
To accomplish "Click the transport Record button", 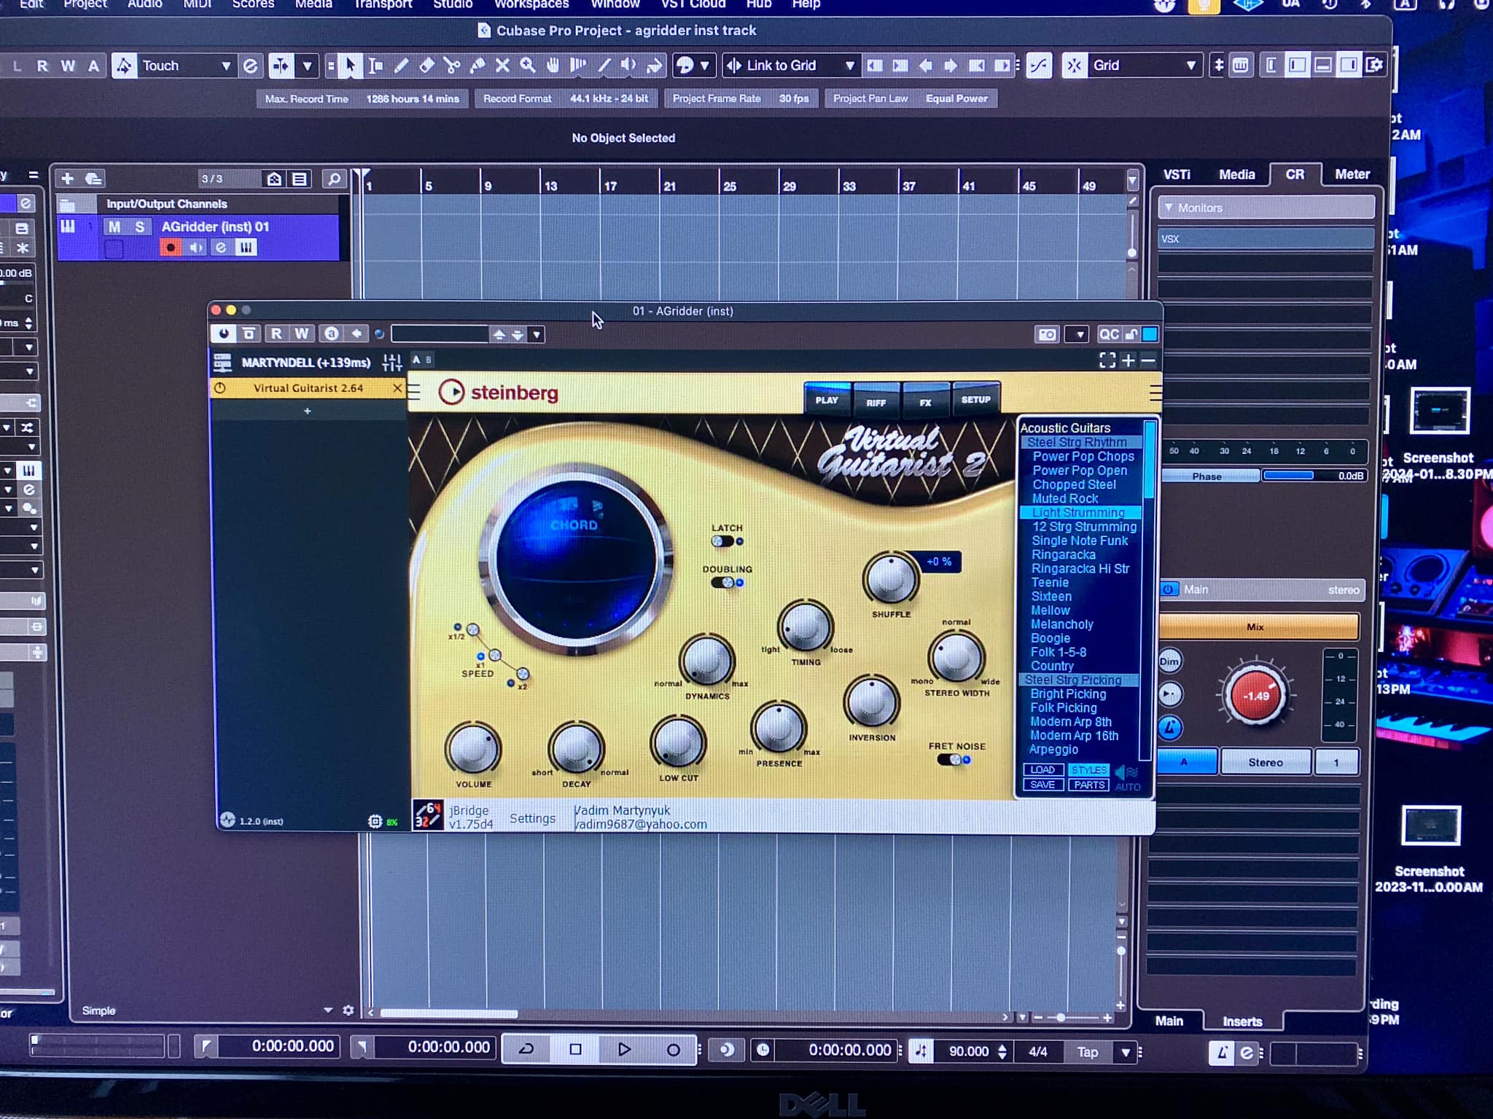I will tap(673, 1050).
